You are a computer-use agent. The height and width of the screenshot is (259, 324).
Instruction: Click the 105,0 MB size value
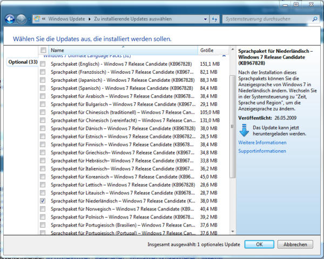210,113
